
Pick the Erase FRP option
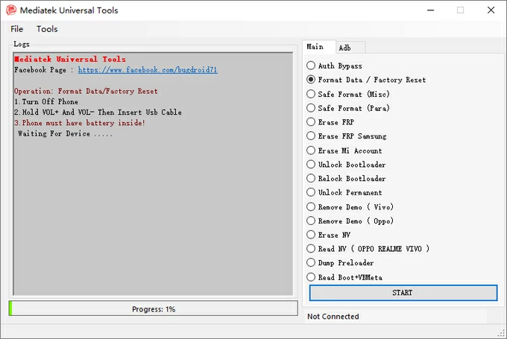coord(312,122)
